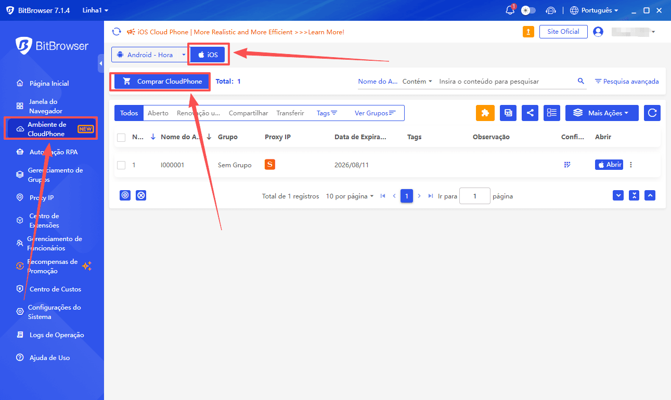671x400 pixels.
Task: Open the 10 por página dropdown
Action: tap(350, 196)
